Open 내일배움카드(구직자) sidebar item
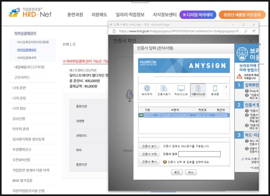This screenshot has height=196, width=270. 29,67
